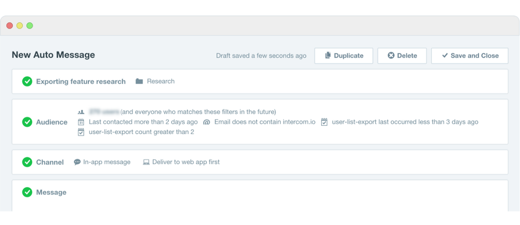Click the laptop icon for web app delivery
This screenshot has height=225, width=520.
click(146, 162)
